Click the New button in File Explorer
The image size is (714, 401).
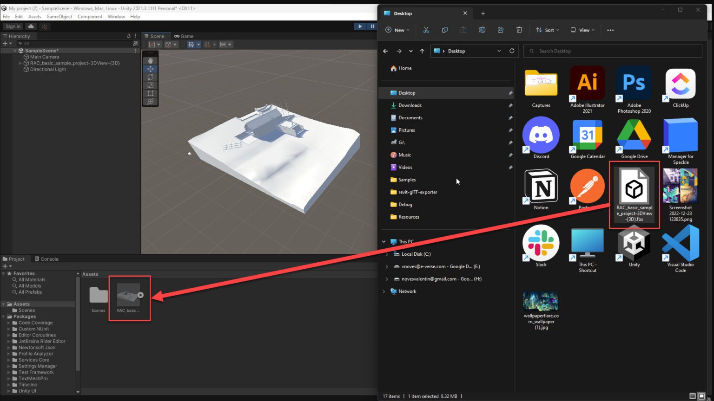tap(397, 30)
